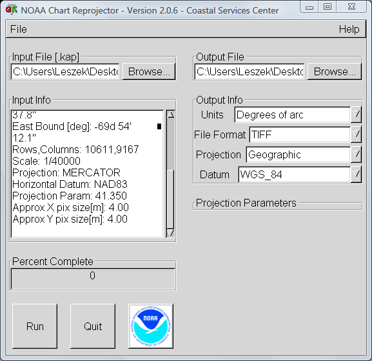Click the Percent Complete progress bar
This screenshot has width=372, height=361.
[x=93, y=279]
